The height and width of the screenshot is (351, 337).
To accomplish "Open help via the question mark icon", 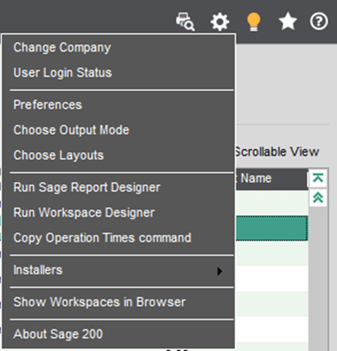I will coord(319,21).
